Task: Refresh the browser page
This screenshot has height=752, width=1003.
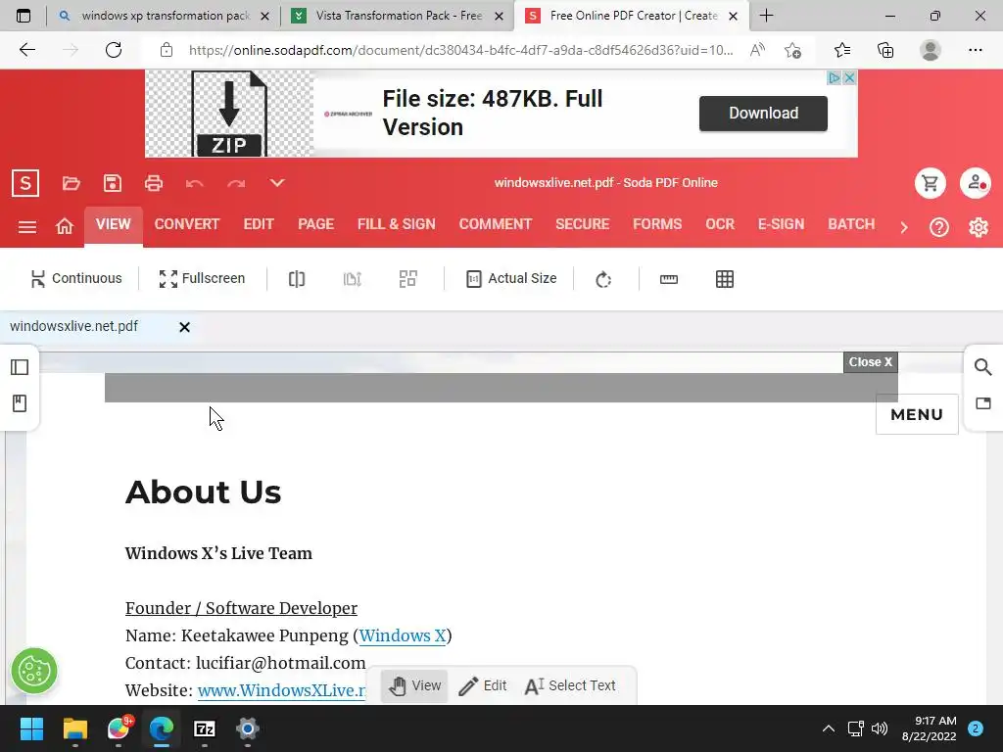Action: pyautogui.click(x=114, y=50)
